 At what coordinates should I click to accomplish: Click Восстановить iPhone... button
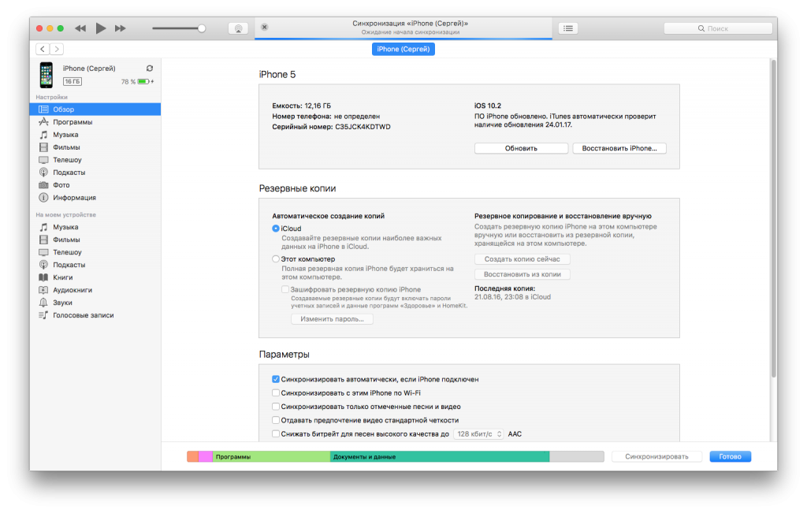click(x=619, y=148)
